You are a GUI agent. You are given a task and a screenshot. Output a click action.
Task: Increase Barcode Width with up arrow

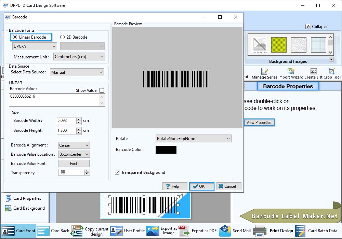coord(79,119)
